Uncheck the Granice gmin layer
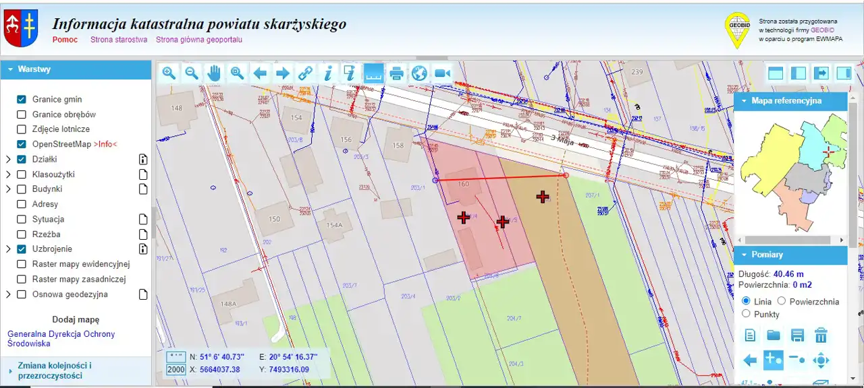The height and width of the screenshot is (388, 864). (22, 100)
